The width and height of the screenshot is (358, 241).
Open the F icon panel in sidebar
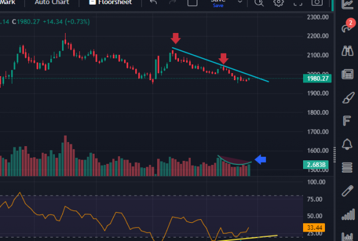tap(347, 120)
